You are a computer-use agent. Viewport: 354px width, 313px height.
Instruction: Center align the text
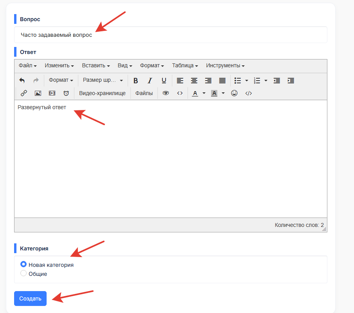194,80
